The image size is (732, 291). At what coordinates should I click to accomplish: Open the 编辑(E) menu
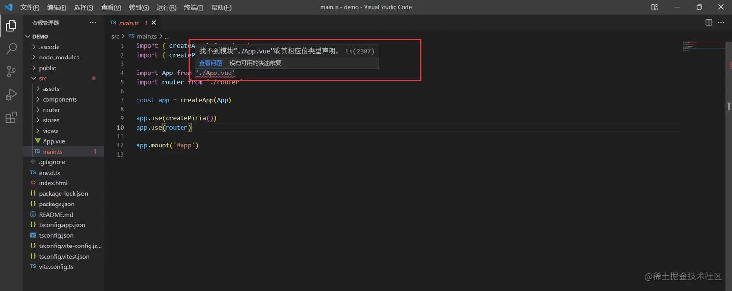(x=57, y=7)
